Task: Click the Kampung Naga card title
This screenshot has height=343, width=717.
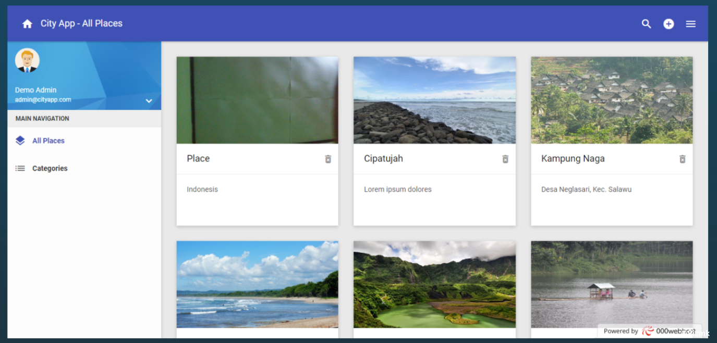Action: [x=573, y=159]
